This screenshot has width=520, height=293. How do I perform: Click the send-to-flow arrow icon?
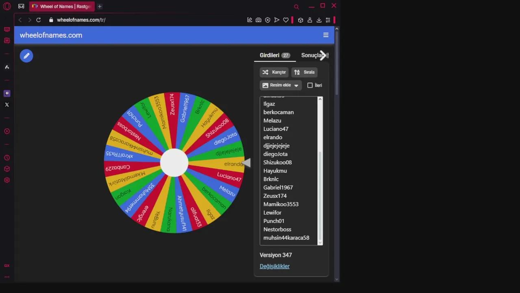click(x=277, y=20)
